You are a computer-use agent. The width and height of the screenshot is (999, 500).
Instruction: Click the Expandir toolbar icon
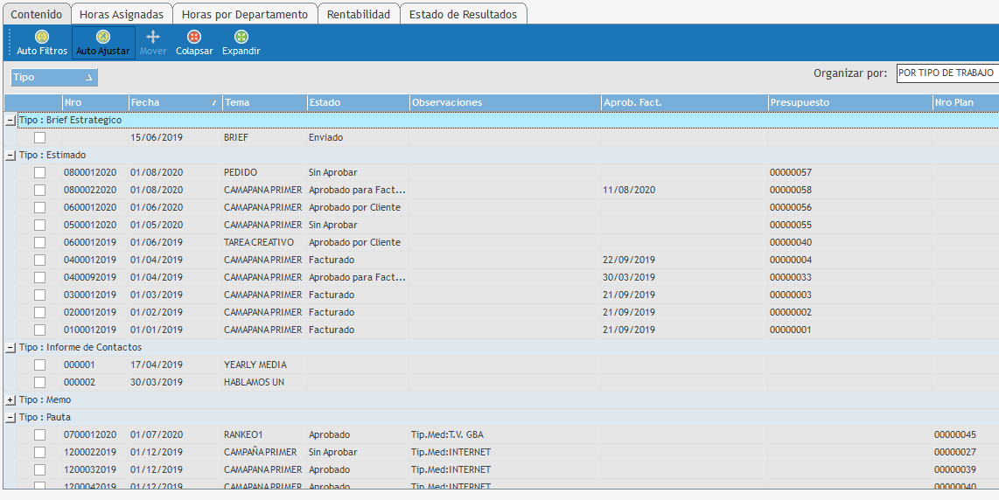(241, 38)
